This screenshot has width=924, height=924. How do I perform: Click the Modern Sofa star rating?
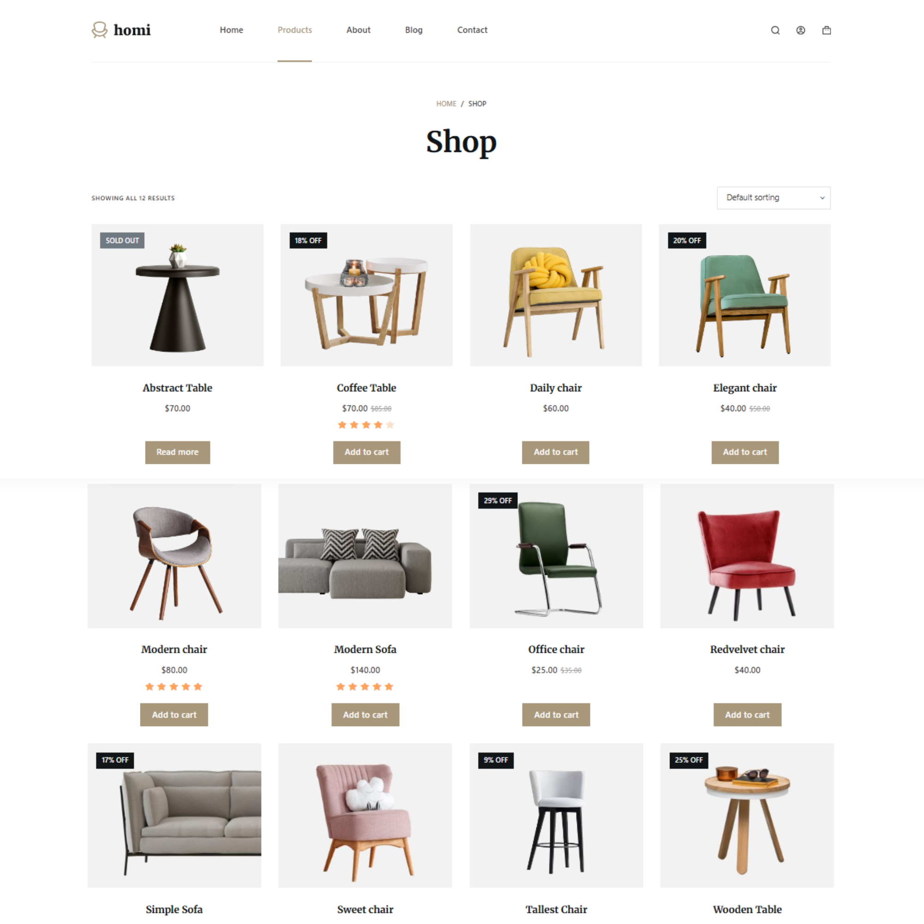coord(365,687)
